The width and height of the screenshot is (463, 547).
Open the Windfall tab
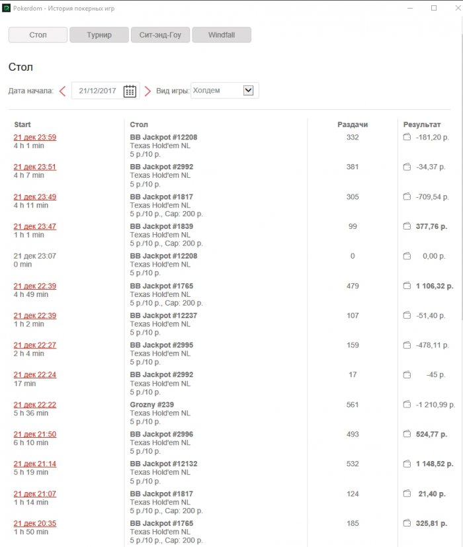[222, 35]
